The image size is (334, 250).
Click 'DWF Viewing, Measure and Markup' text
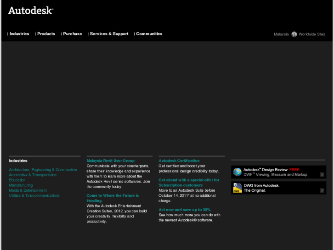[275, 175]
